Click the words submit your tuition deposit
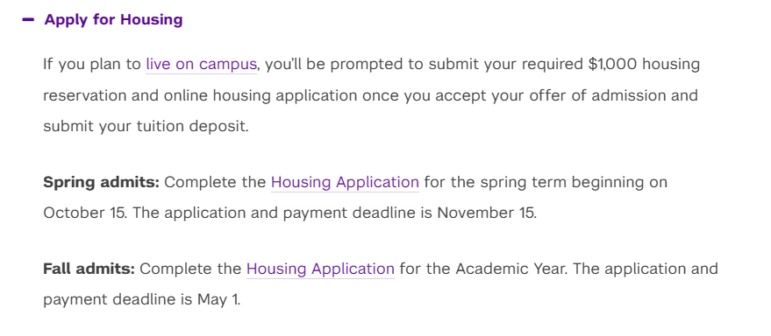The width and height of the screenshot is (771, 336). (x=146, y=127)
